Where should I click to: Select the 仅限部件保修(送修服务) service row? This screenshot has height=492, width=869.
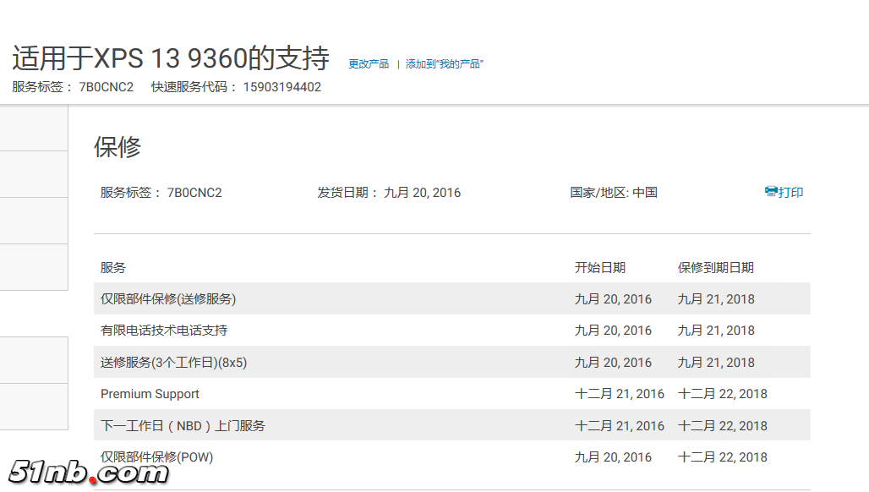[x=168, y=299]
